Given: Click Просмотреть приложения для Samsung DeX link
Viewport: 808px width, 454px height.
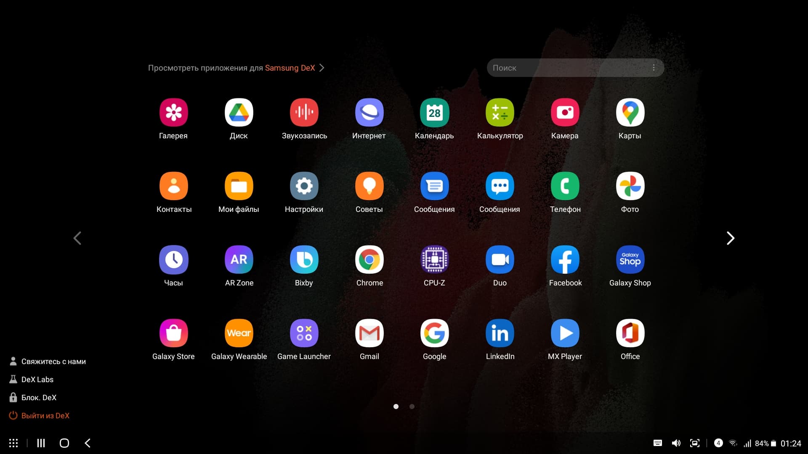Looking at the screenshot, I should click(236, 68).
